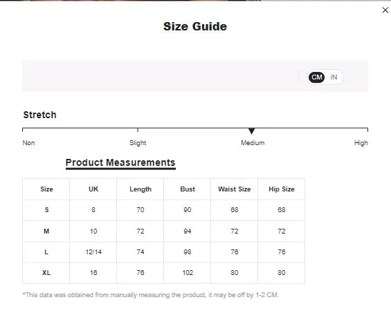Click the Hip Size column header
Viewport: 391px width, 322px height.
(282, 189)
